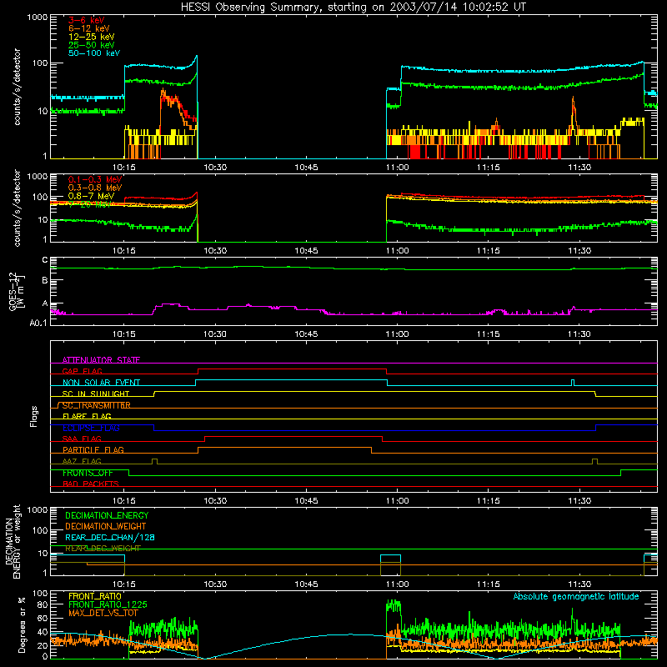Click the HESSI Observing Summary plot title

pos(354,8)
